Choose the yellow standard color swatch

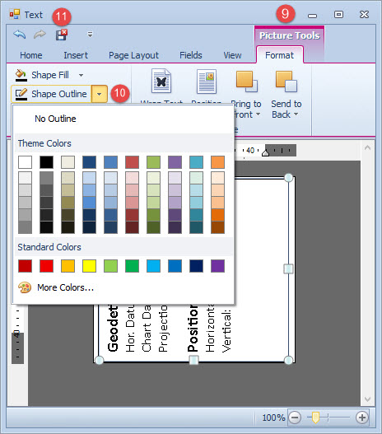point(90,266)
